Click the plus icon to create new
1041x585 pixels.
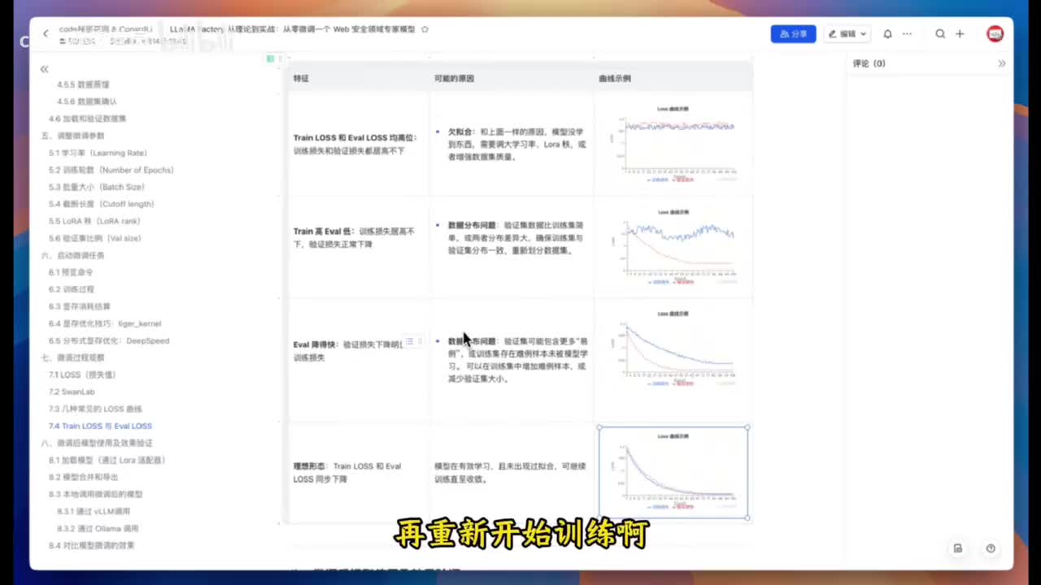click(x=960, y=34)
